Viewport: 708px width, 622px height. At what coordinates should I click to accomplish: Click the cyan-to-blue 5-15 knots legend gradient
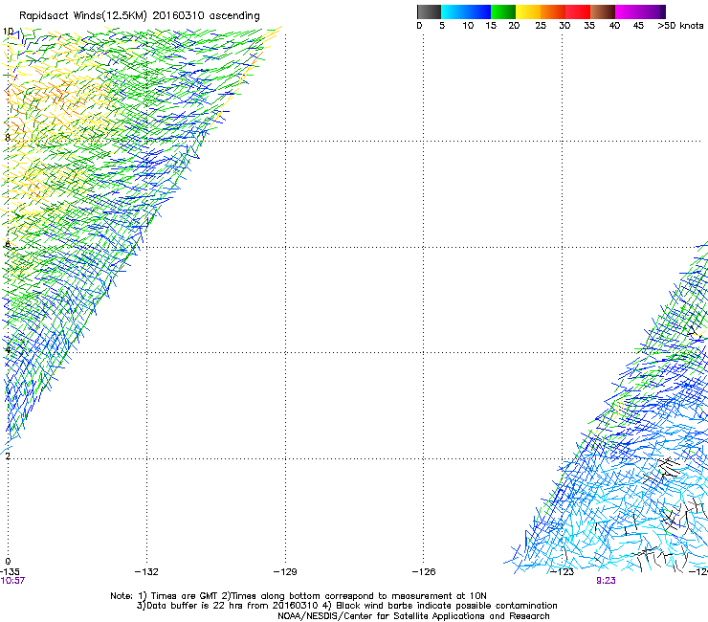466,11
